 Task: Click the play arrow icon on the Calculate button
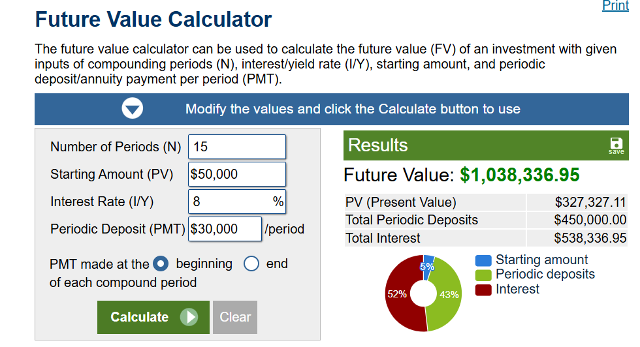pos(189,317)
